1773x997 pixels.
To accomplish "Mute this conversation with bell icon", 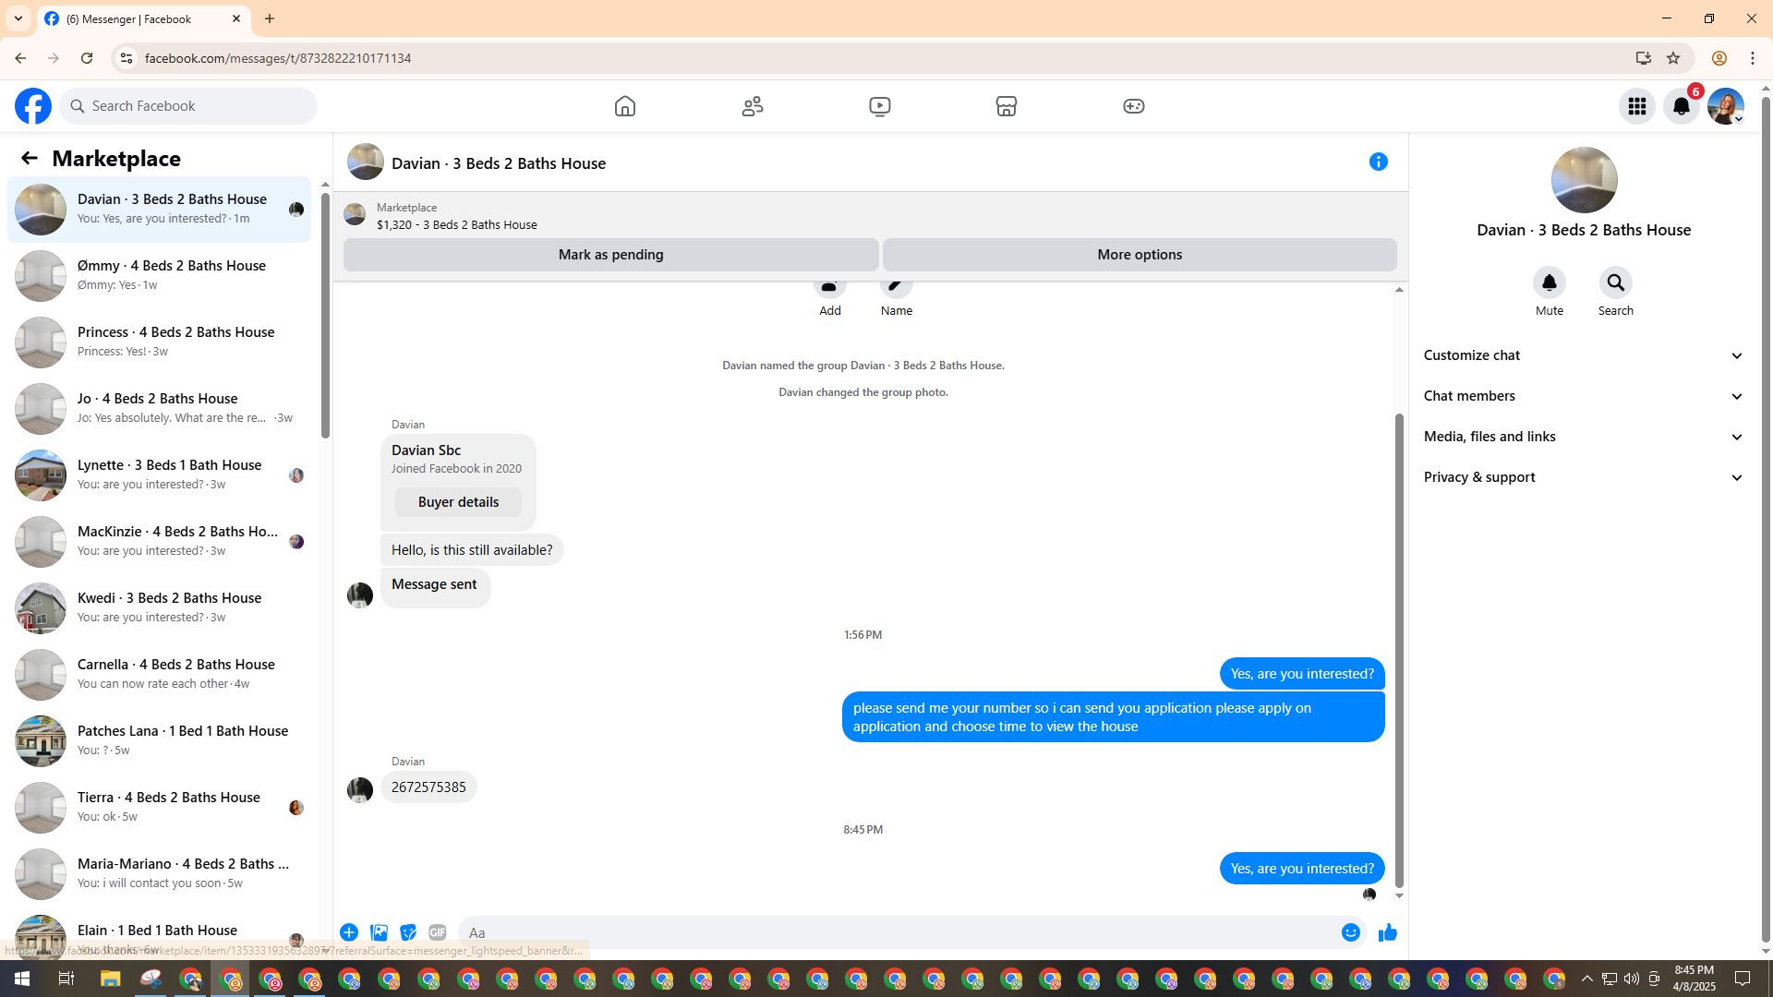I will tap(1549, 282).
